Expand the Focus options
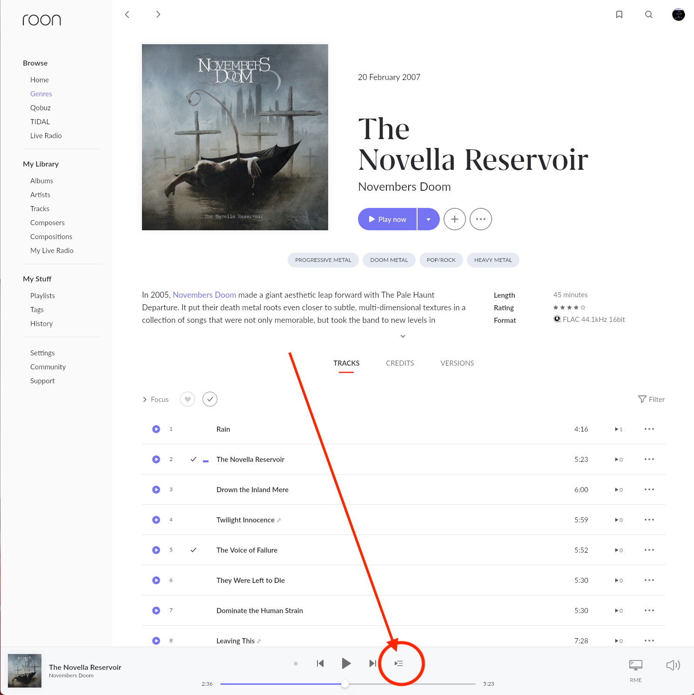Screen dimensions: 694x695 [155, 400]
